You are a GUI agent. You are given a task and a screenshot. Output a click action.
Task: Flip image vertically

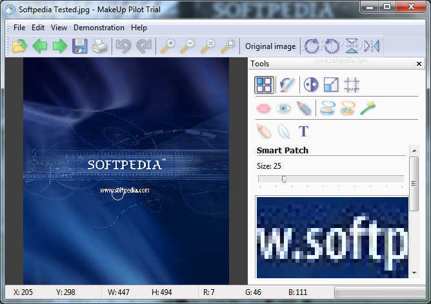click(352, 46)
